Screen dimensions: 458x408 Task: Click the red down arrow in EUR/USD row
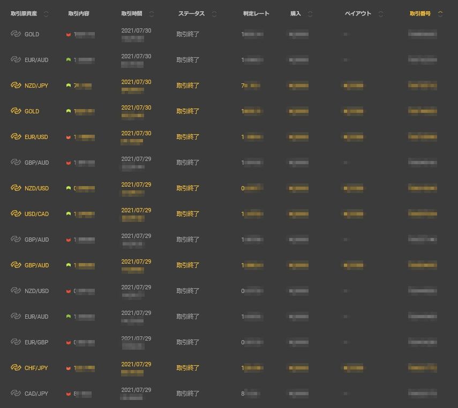[69, 137]
